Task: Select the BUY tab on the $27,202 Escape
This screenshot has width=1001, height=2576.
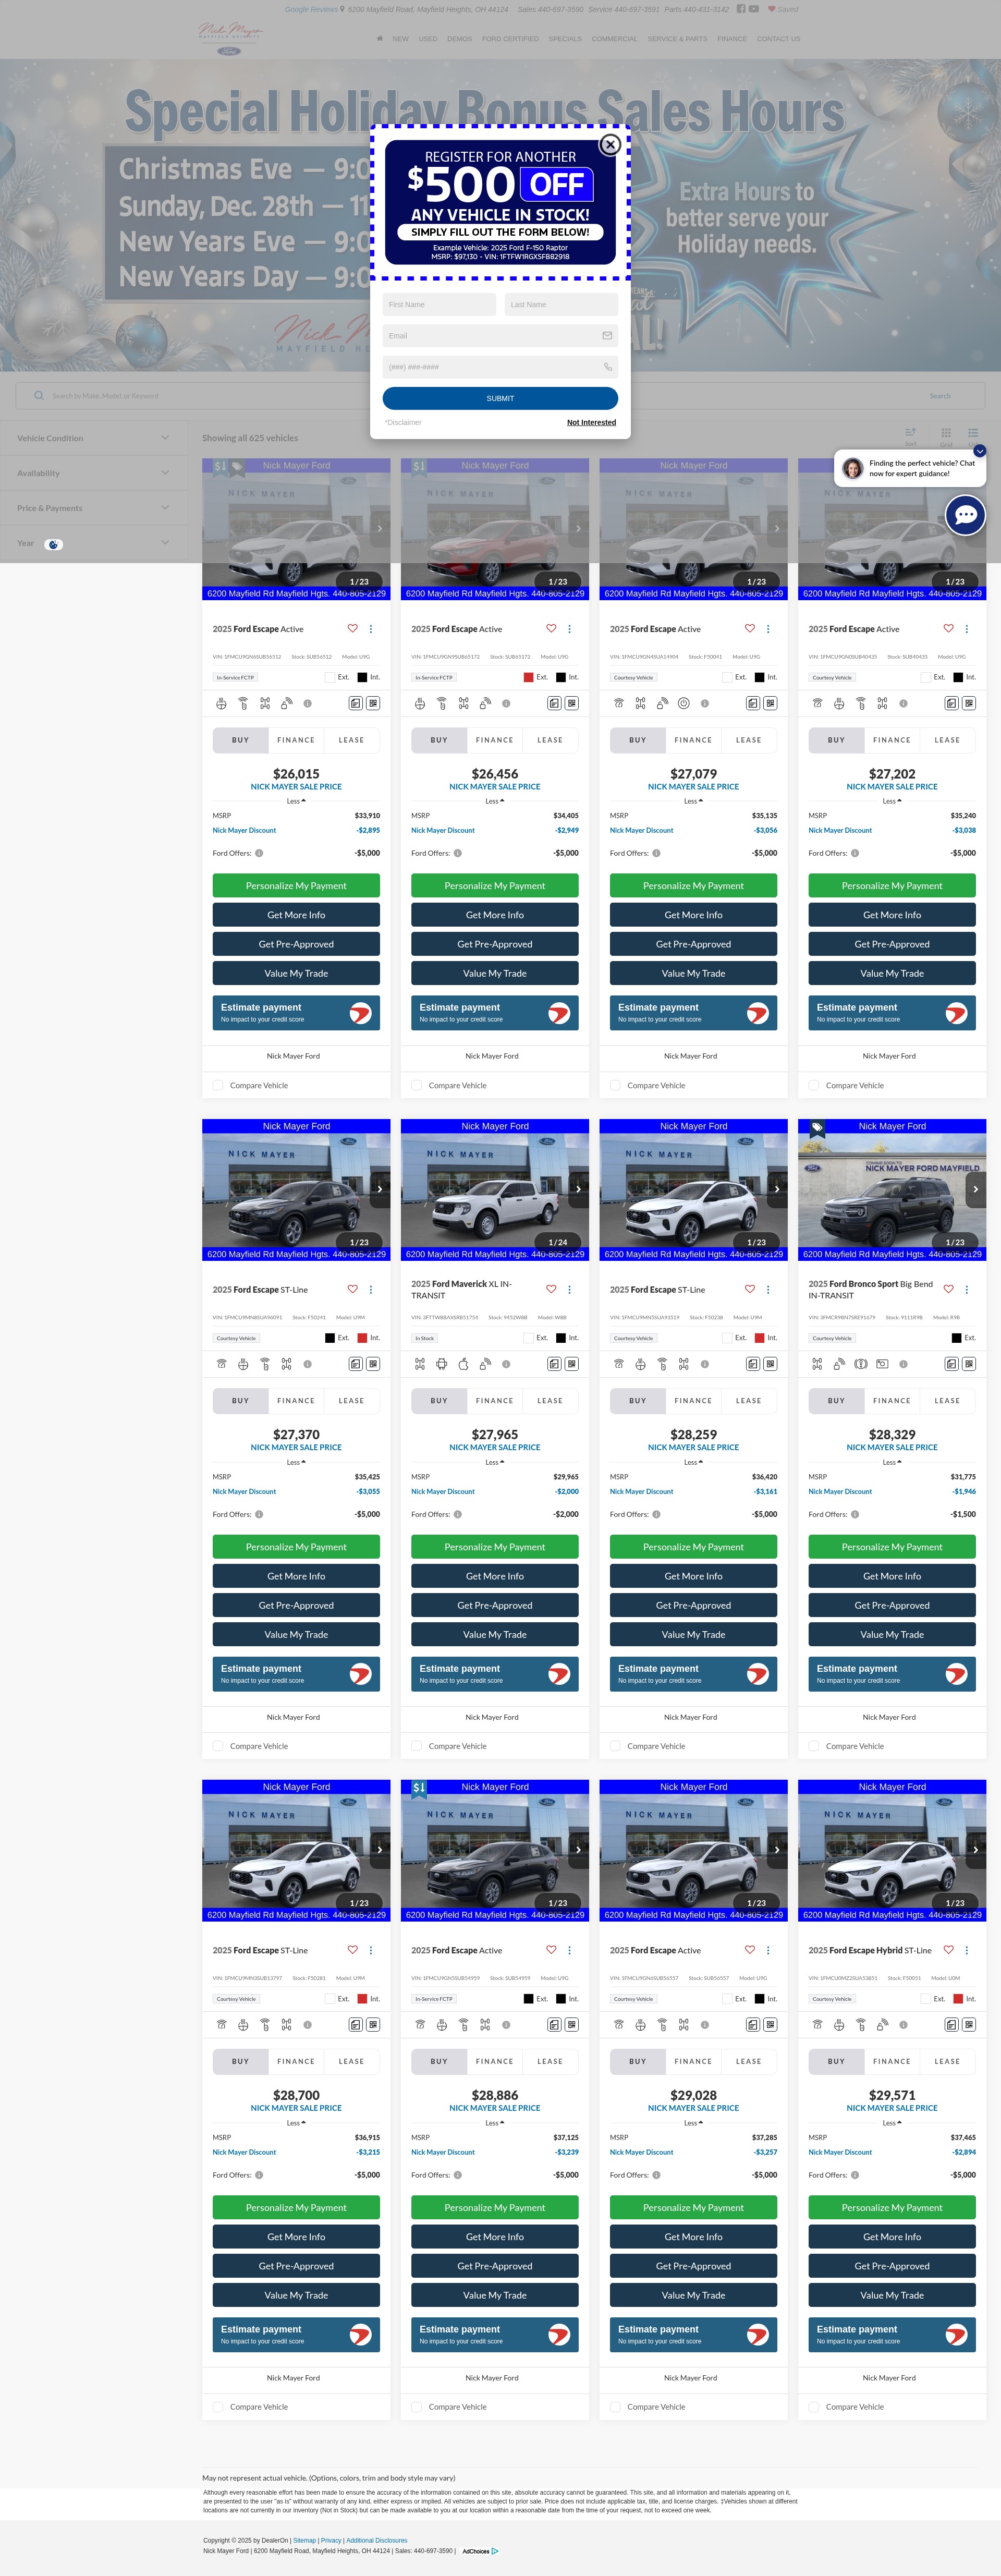Action: tap(836, 740)
